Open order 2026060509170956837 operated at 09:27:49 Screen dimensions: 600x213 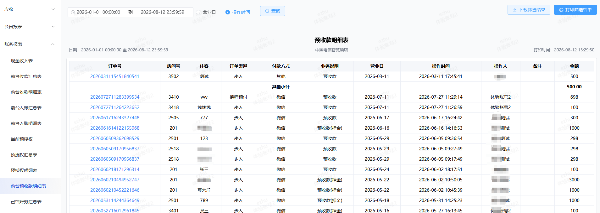(115, 149)
